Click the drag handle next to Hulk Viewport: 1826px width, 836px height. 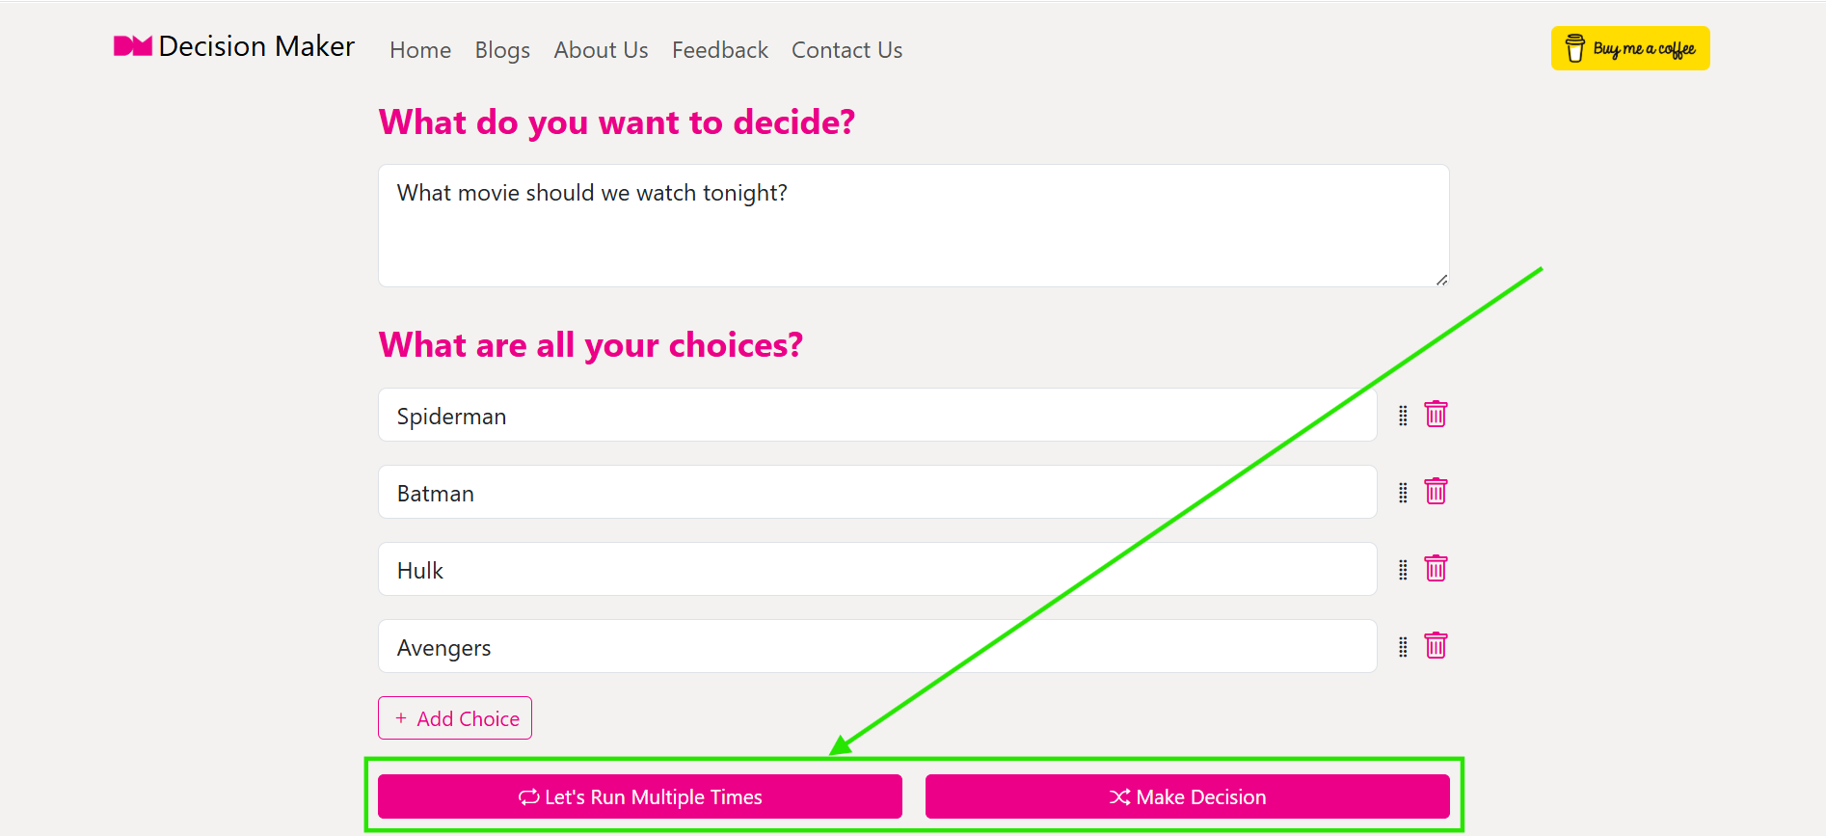click(1402, 569)
